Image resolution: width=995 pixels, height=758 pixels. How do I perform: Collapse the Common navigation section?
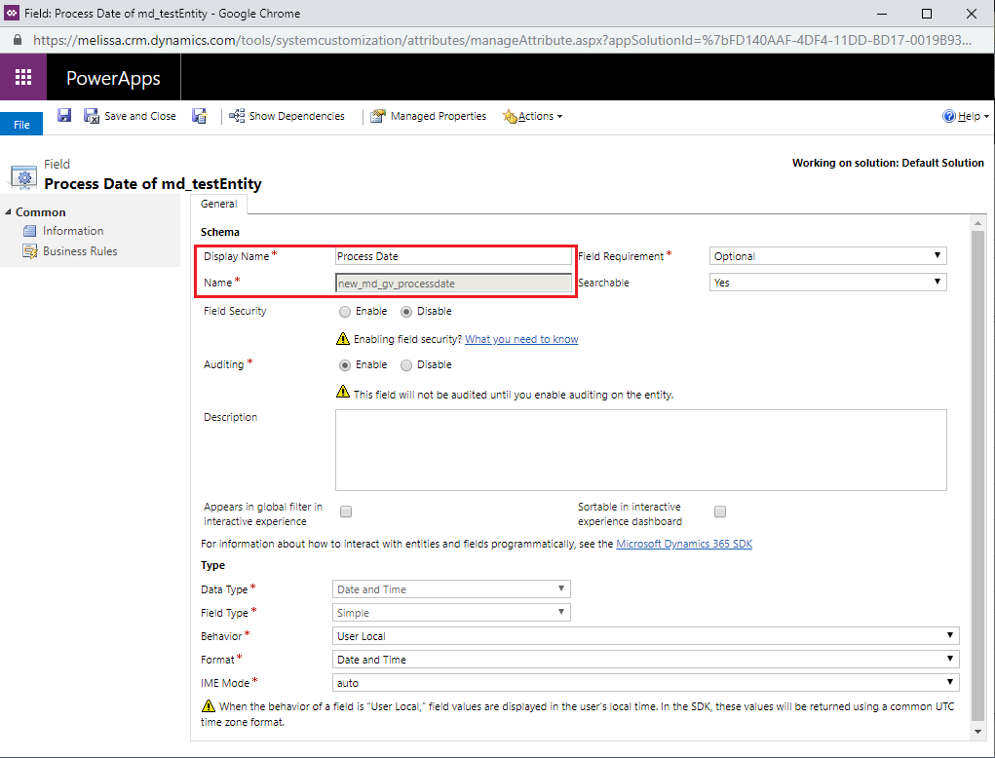(8, 211)
